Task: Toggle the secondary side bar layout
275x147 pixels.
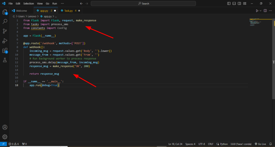Action: tap(239, 3)
